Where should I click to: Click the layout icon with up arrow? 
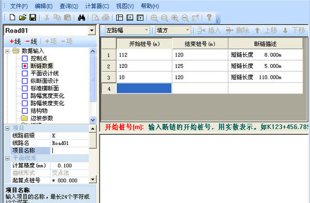(140, 18)
